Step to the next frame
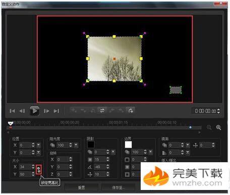This screenshot has width=230, height=195. pyautogui.click(x=46, y=111)
